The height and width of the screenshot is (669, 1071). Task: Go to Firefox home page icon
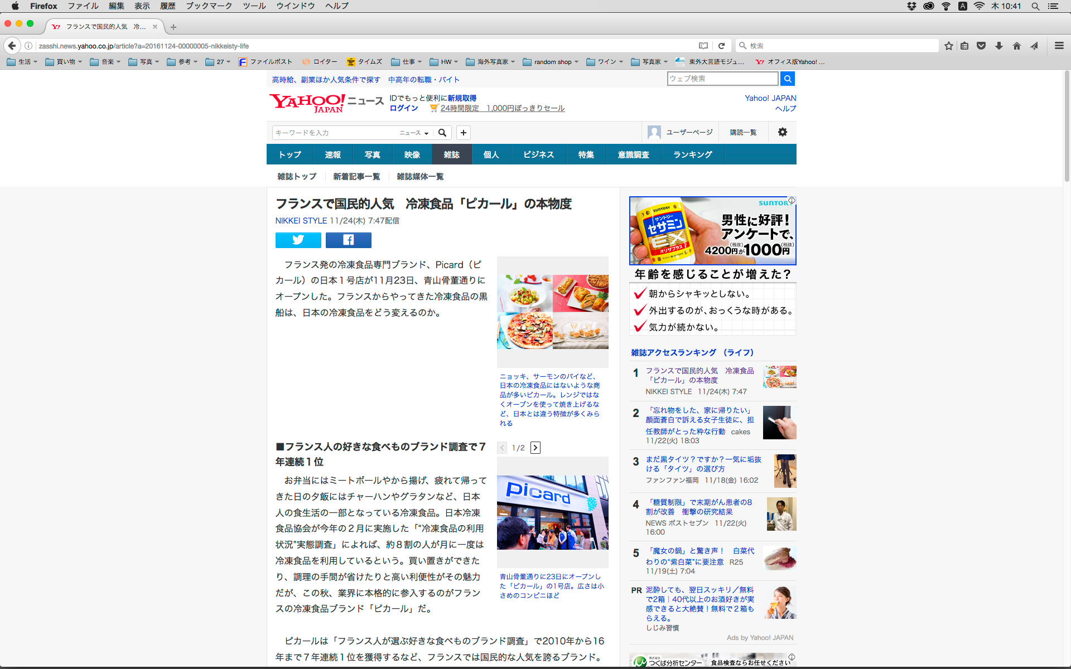point(1016,46)
